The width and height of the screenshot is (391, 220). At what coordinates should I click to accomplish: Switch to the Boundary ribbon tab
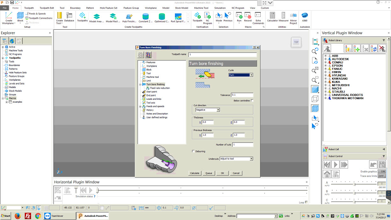pyautogui.click(x=75, y=8)
